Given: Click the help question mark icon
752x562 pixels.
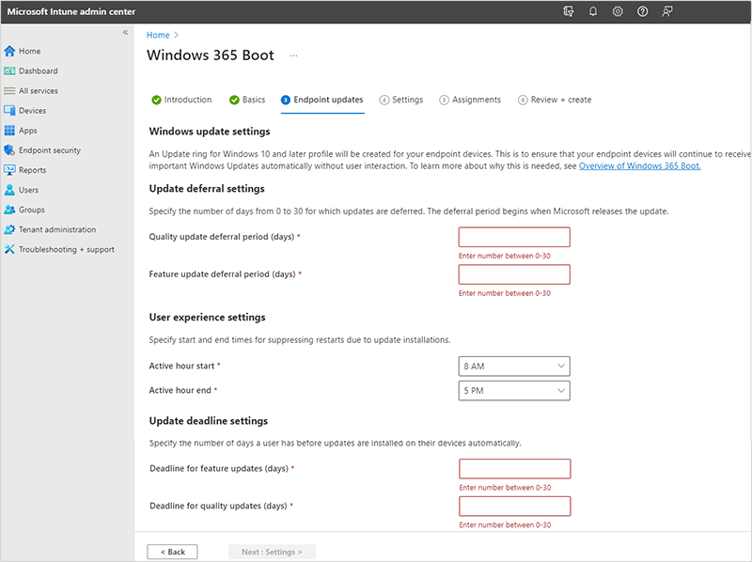Looking at the screenshot, I should pos(643,11).
